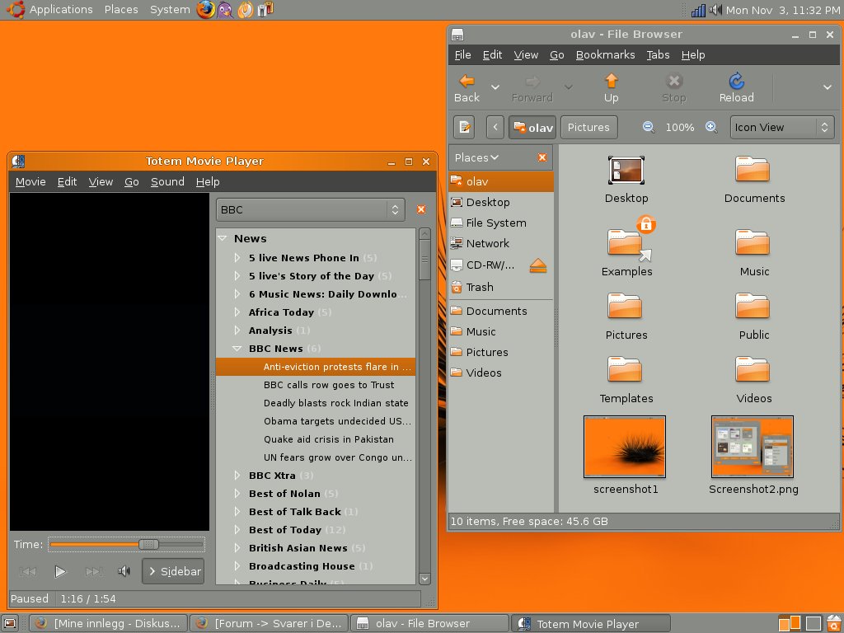
Task: Click the system volume icon in top panel
Action: pos(715,10)
